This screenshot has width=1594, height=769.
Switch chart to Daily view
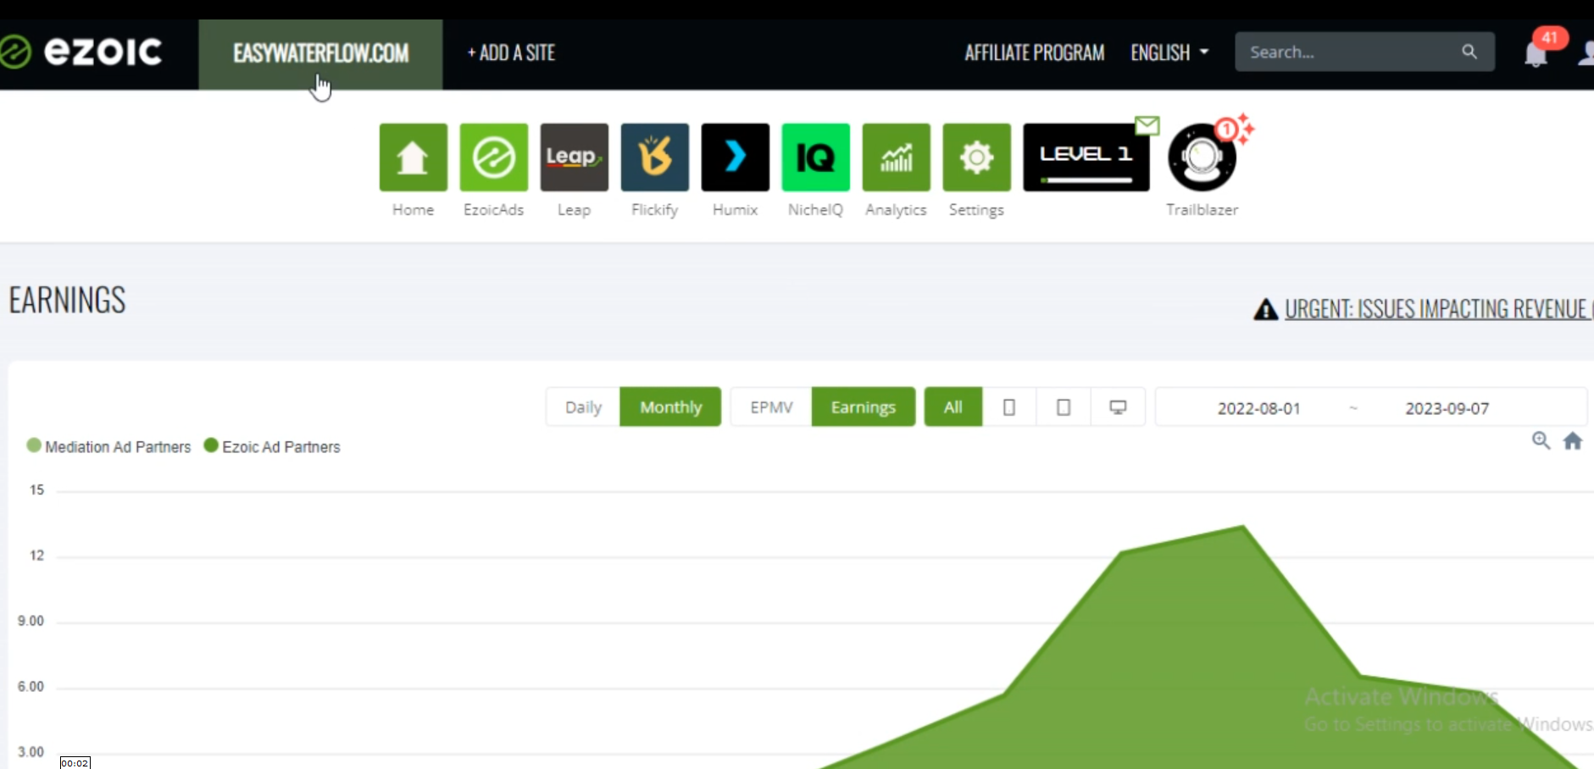coord(583,407)
